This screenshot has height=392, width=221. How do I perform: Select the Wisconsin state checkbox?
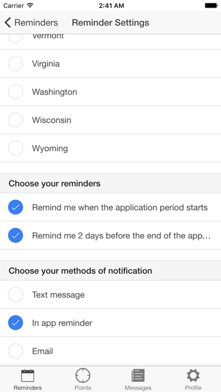coord(16,120)
